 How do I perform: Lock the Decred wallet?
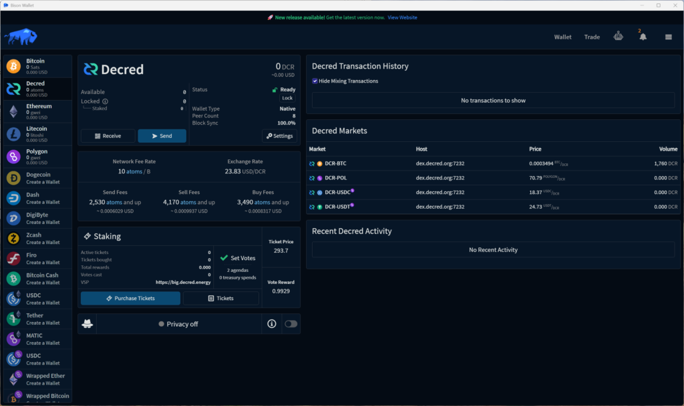287,98
